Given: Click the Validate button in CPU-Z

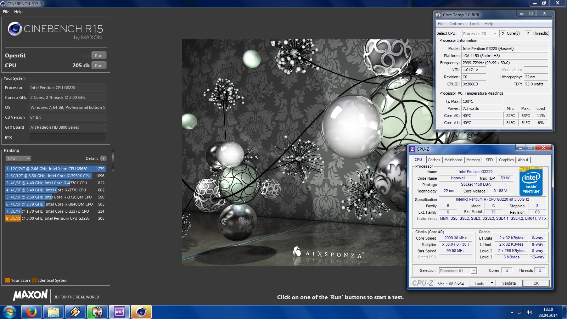Looking at the screenshot, I should tap(509, 283).
